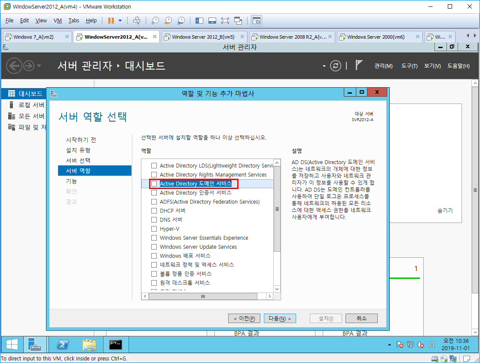Revert the virtual machine to its snapshot
This screenshot has width=480, height=363.
pyautogui.click(x=168, y=21)
